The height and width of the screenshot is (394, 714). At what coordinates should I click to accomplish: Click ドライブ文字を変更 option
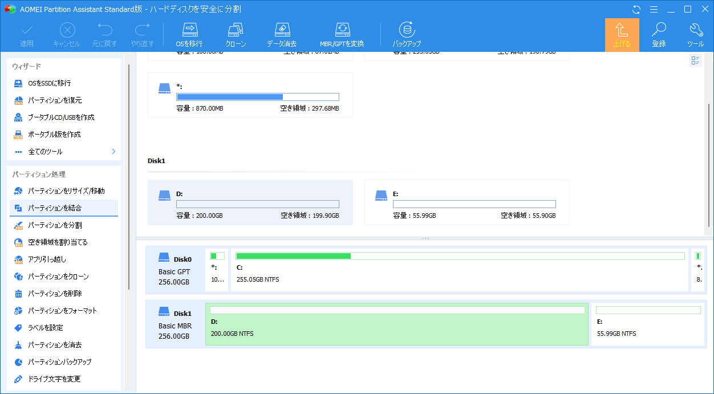click(x=64, y=379)
